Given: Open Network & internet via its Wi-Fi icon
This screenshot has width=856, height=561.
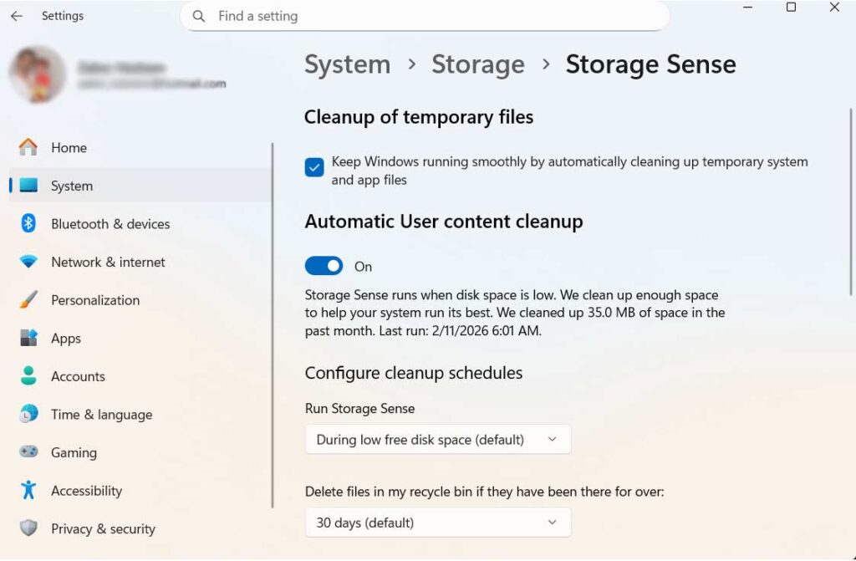Looking at the screenshot, I should click(28, 262).
